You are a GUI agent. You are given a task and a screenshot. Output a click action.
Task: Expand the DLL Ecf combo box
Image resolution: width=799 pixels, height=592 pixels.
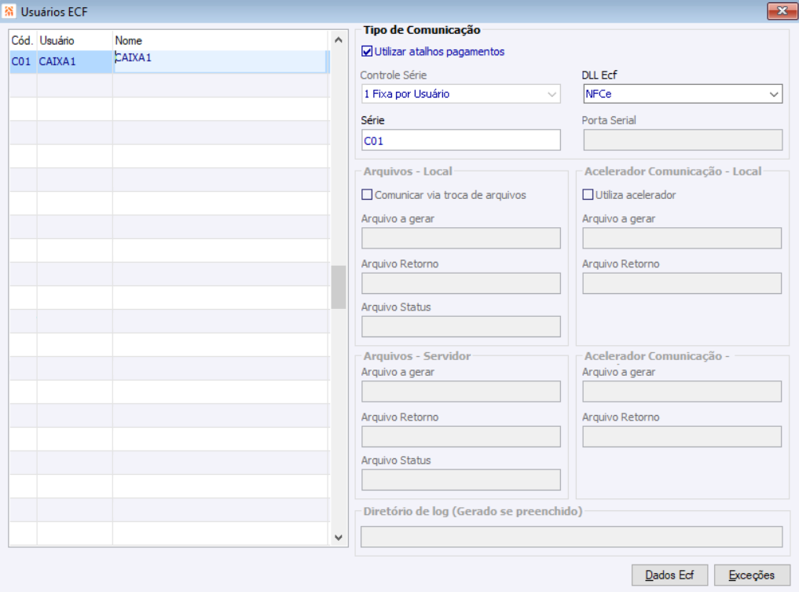coord(683,94)
